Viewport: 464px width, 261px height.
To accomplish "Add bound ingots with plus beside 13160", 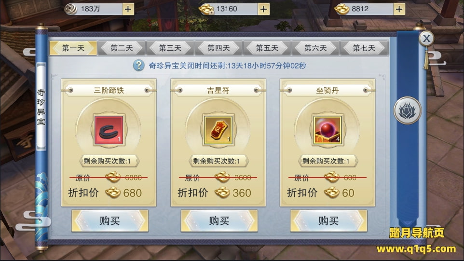I will 263,9.
